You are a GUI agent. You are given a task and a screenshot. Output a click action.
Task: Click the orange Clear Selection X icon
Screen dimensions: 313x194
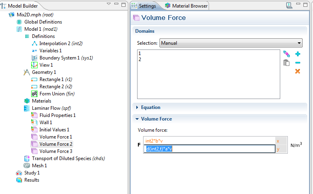click(297, 71)
